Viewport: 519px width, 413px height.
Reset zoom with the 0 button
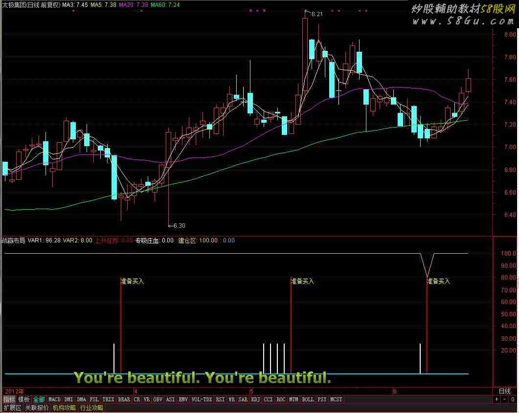pyautogui.click(x=512, y=399)
